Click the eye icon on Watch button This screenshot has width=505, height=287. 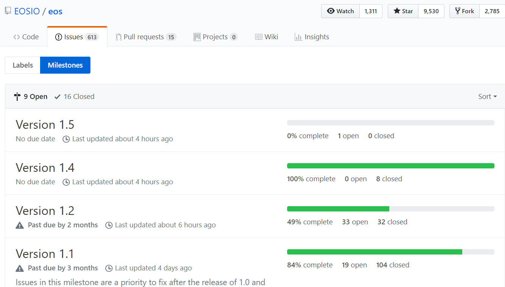[x=331, y=11]
